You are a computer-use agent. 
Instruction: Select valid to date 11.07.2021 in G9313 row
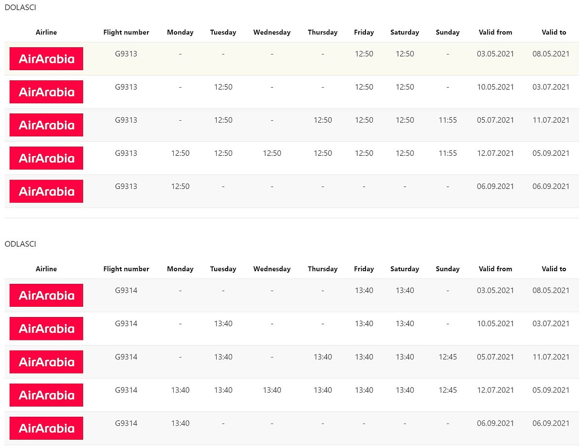[x=551, y=120]
